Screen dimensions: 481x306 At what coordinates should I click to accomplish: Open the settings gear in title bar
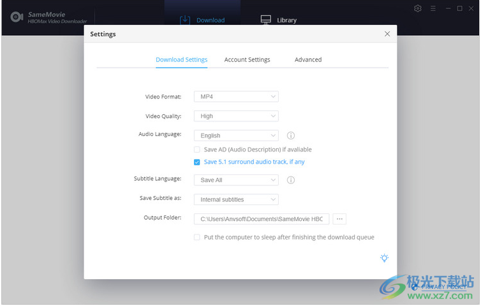pyautogui.click(x=417, y=8)
